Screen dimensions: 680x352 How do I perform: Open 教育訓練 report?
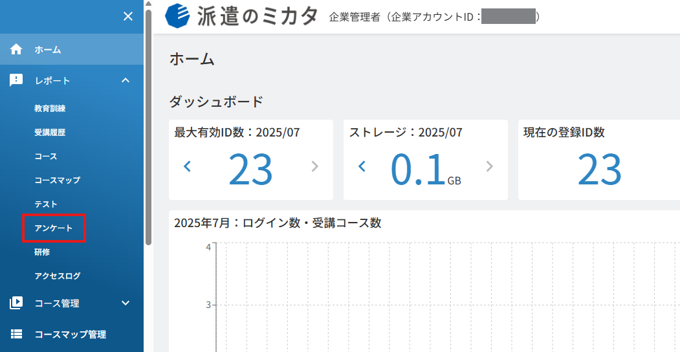click(50, 109)
